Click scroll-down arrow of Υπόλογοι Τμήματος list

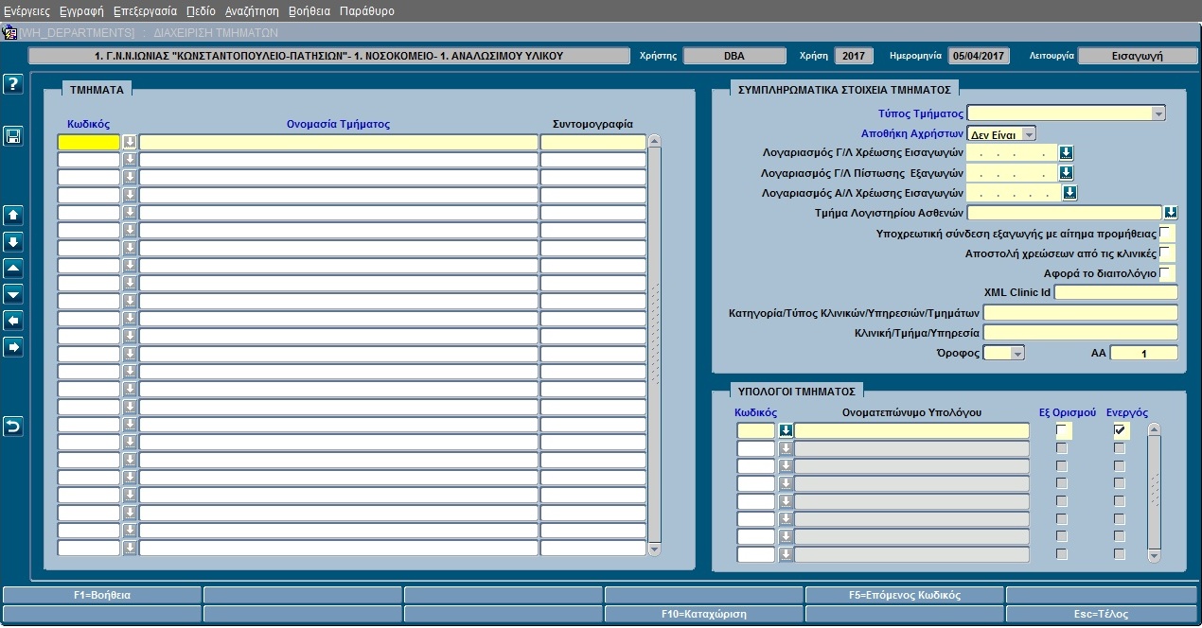point(1154,556)
